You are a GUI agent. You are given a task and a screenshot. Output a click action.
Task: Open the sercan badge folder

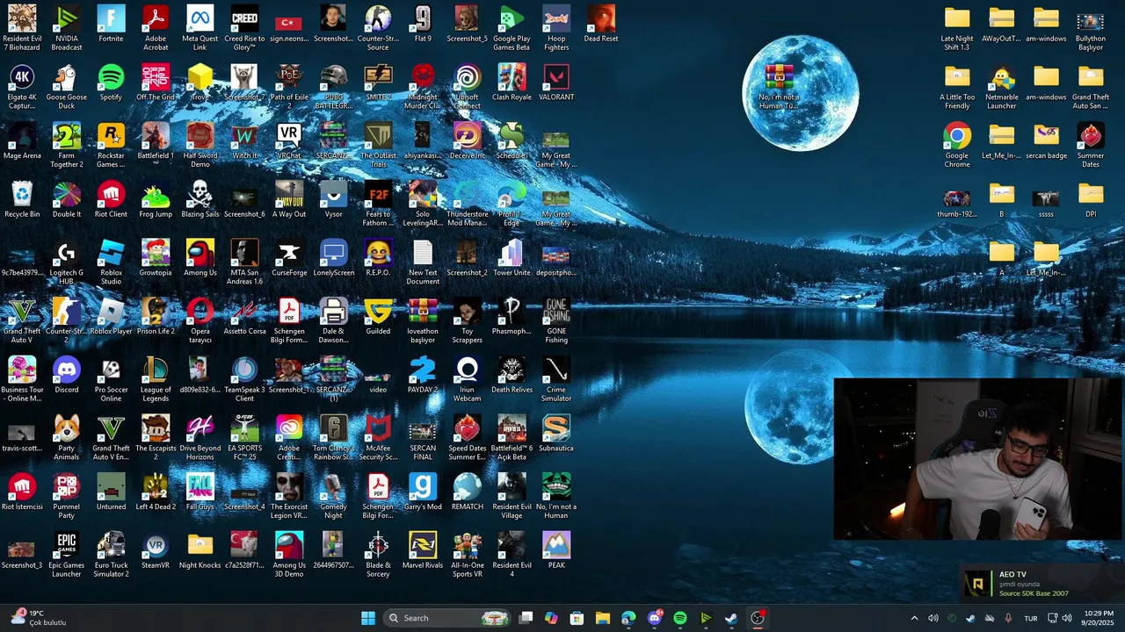click(x=1046, y=141)
